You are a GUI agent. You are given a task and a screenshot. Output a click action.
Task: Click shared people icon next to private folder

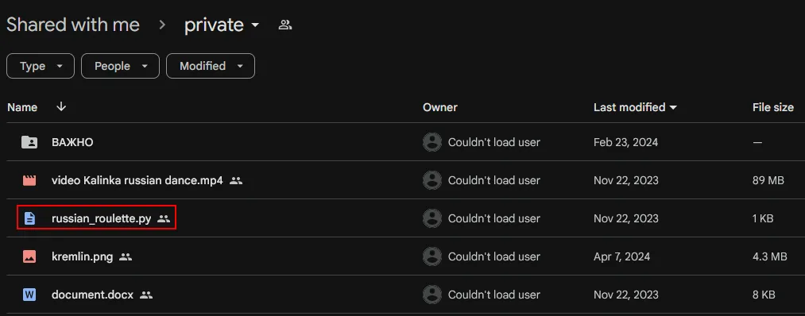coord(285,25)
